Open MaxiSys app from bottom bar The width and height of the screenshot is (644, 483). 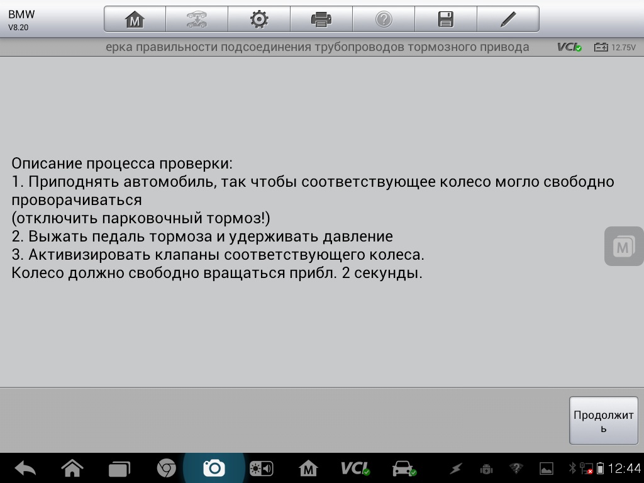click(x=308, y=469)
